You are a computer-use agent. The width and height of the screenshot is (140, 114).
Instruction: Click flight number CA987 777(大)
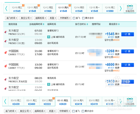[16, 68]
